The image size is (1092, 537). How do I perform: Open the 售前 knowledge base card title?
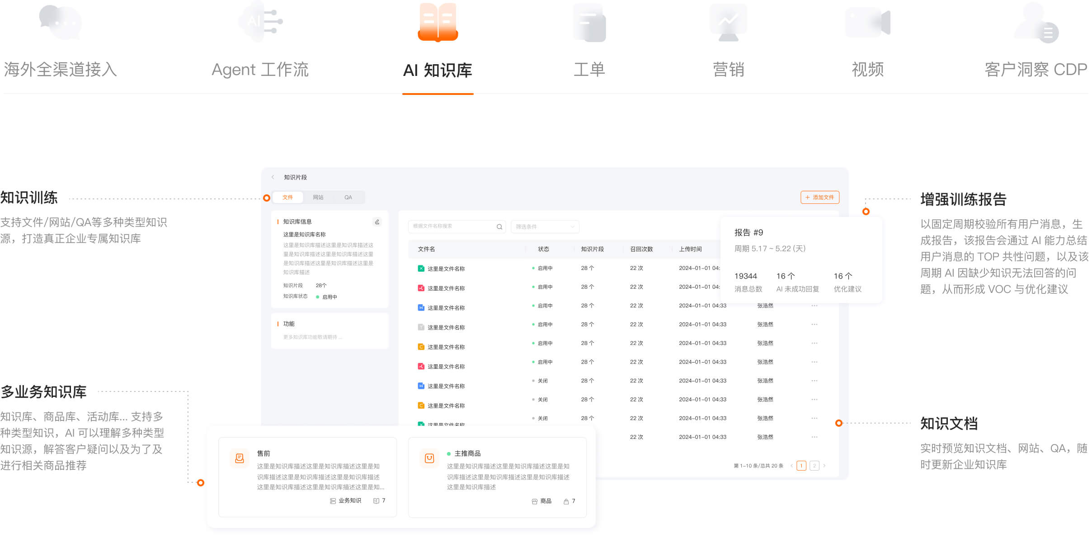coord(263,453)
